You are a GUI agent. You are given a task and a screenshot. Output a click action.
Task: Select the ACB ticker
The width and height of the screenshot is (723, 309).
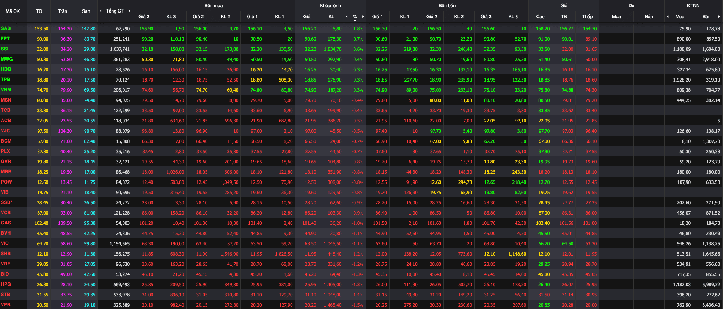[x=6, y=121]
